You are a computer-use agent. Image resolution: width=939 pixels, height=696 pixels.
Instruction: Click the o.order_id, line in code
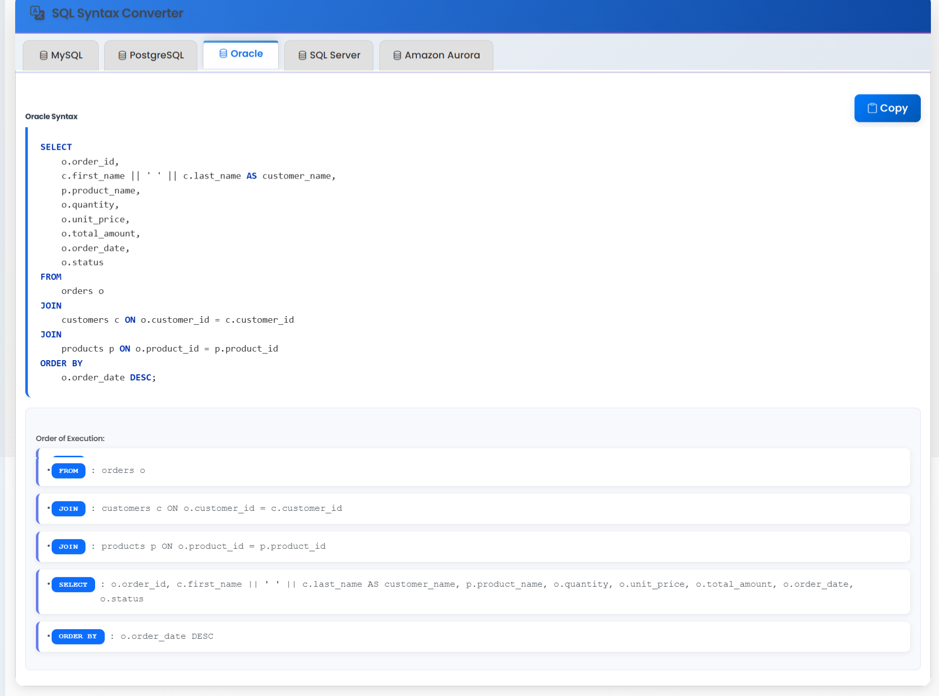coord(90,161)
